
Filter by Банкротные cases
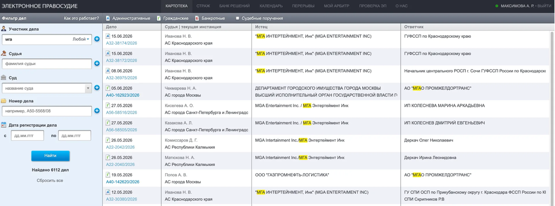[x=210, y=18]
